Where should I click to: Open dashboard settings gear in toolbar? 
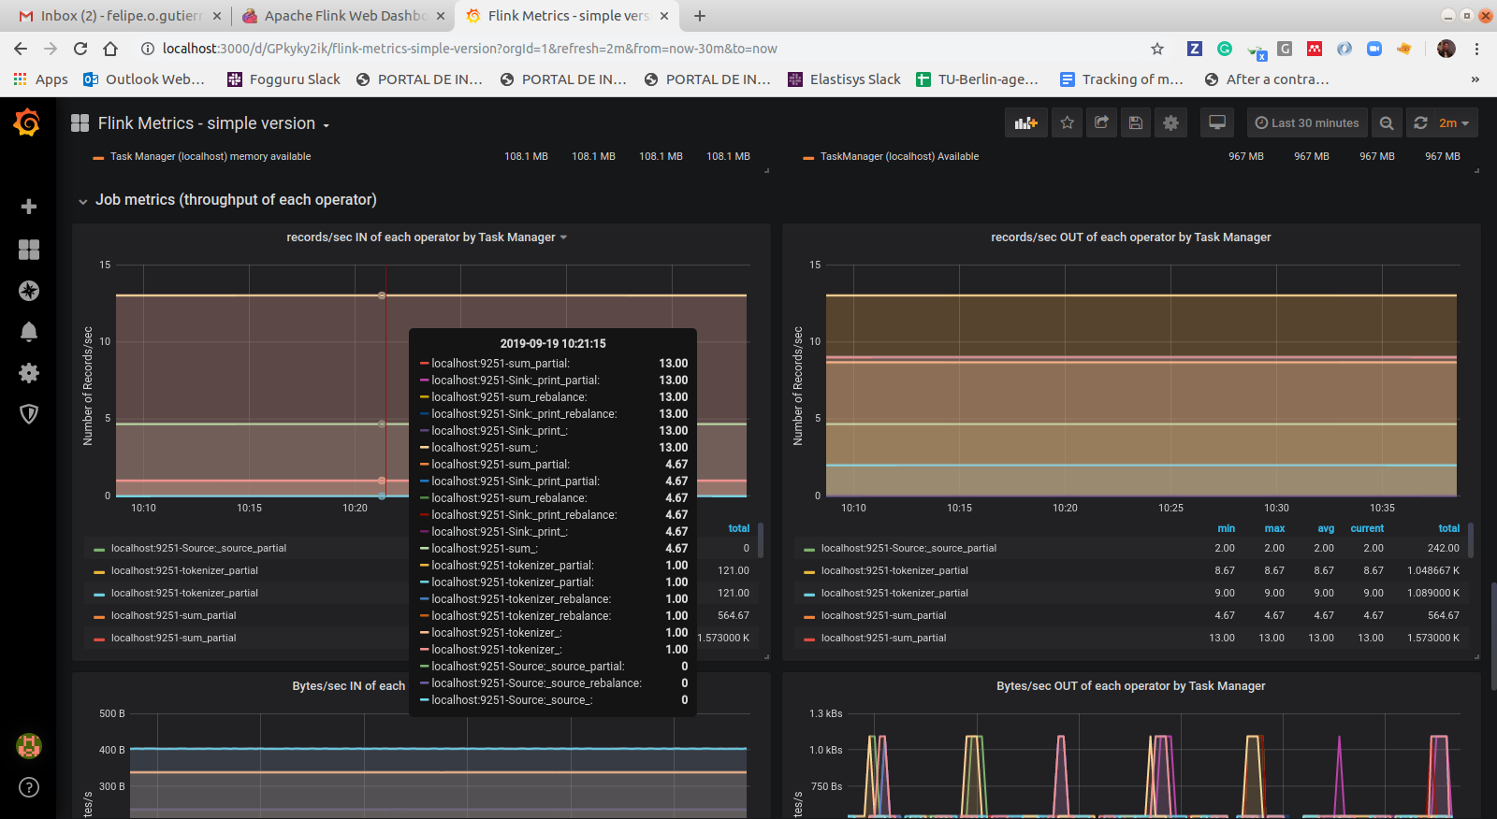(x=1170, y=123)
